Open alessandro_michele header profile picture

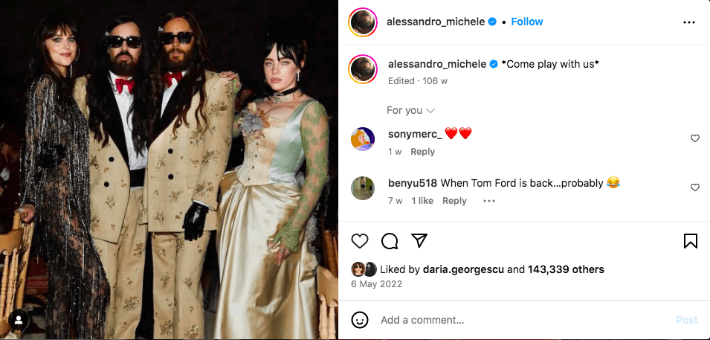point(363,22)
